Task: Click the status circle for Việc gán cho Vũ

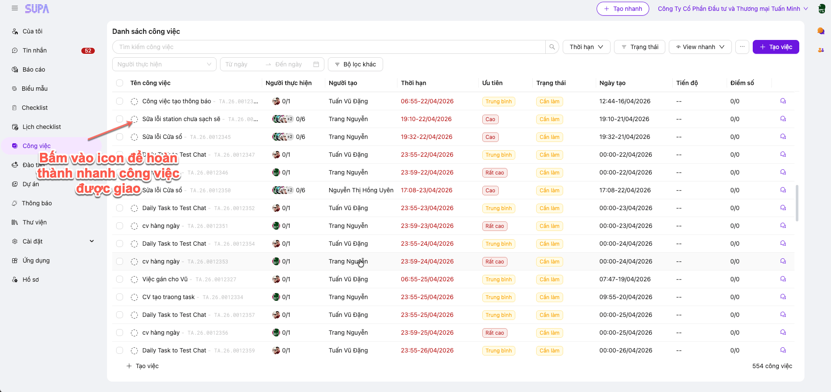Action: point(134,280)
